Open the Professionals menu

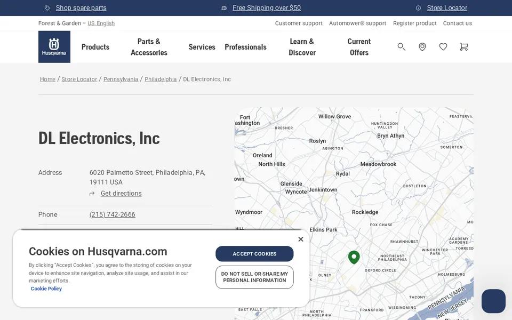pyautogui.click(x=245, y=47)
